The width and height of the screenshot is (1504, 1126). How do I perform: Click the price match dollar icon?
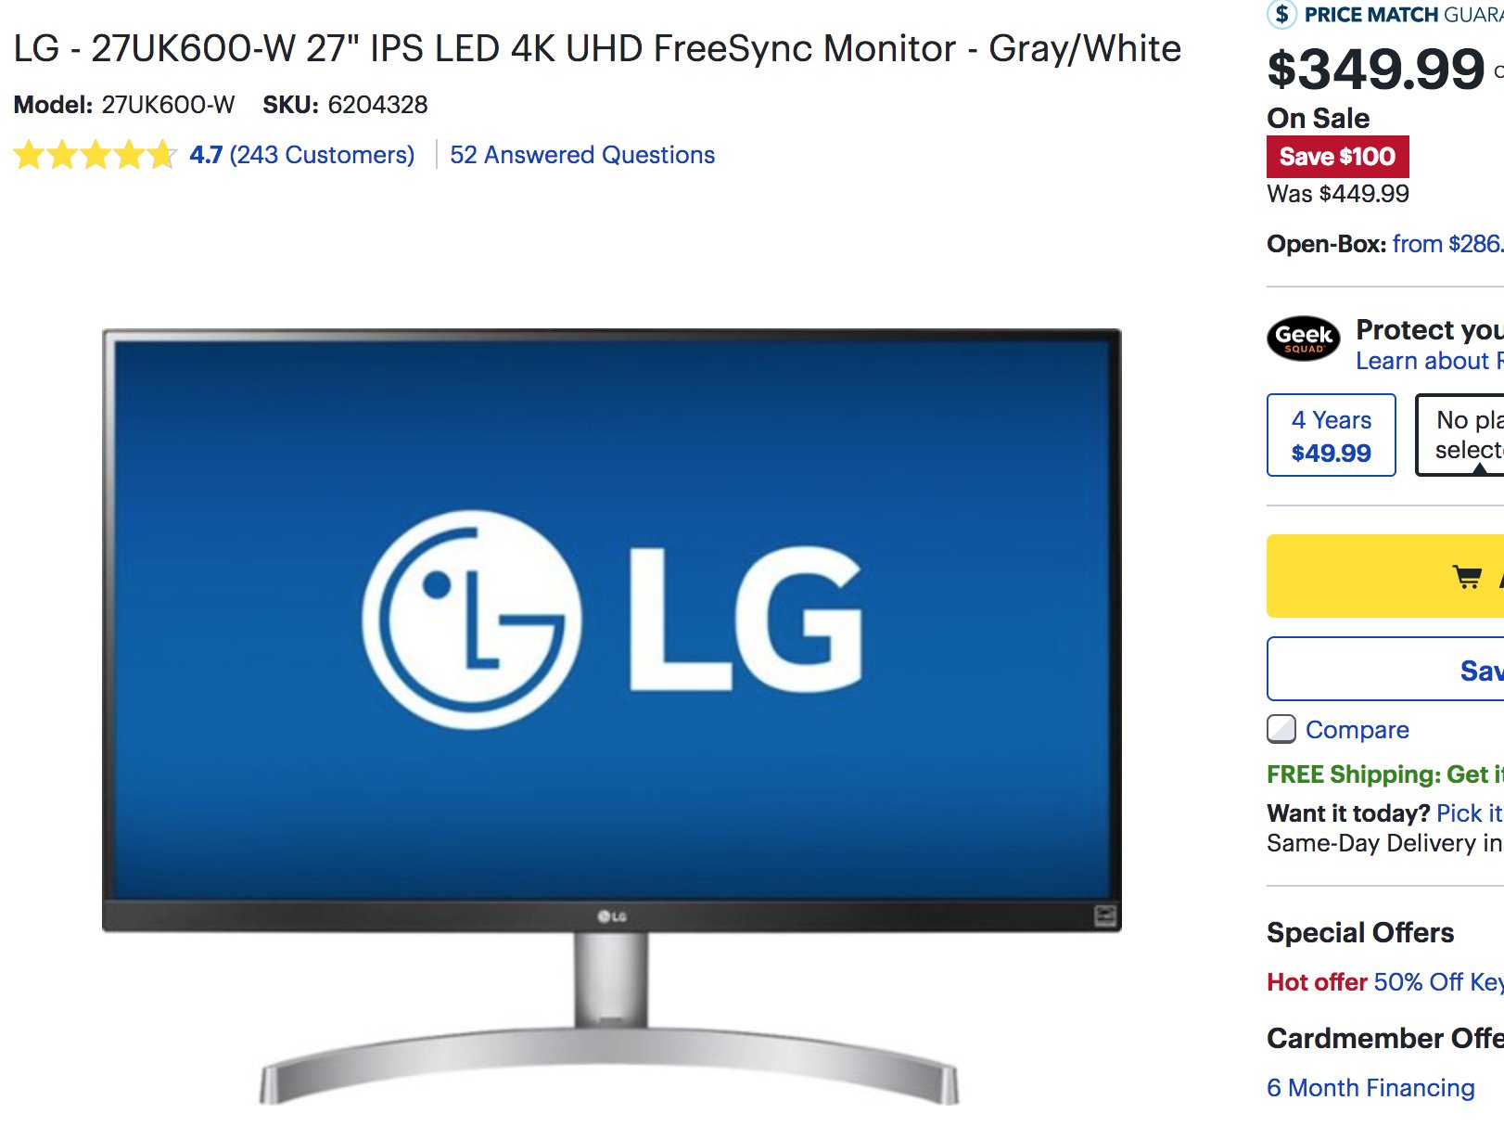coord(1281,14)
